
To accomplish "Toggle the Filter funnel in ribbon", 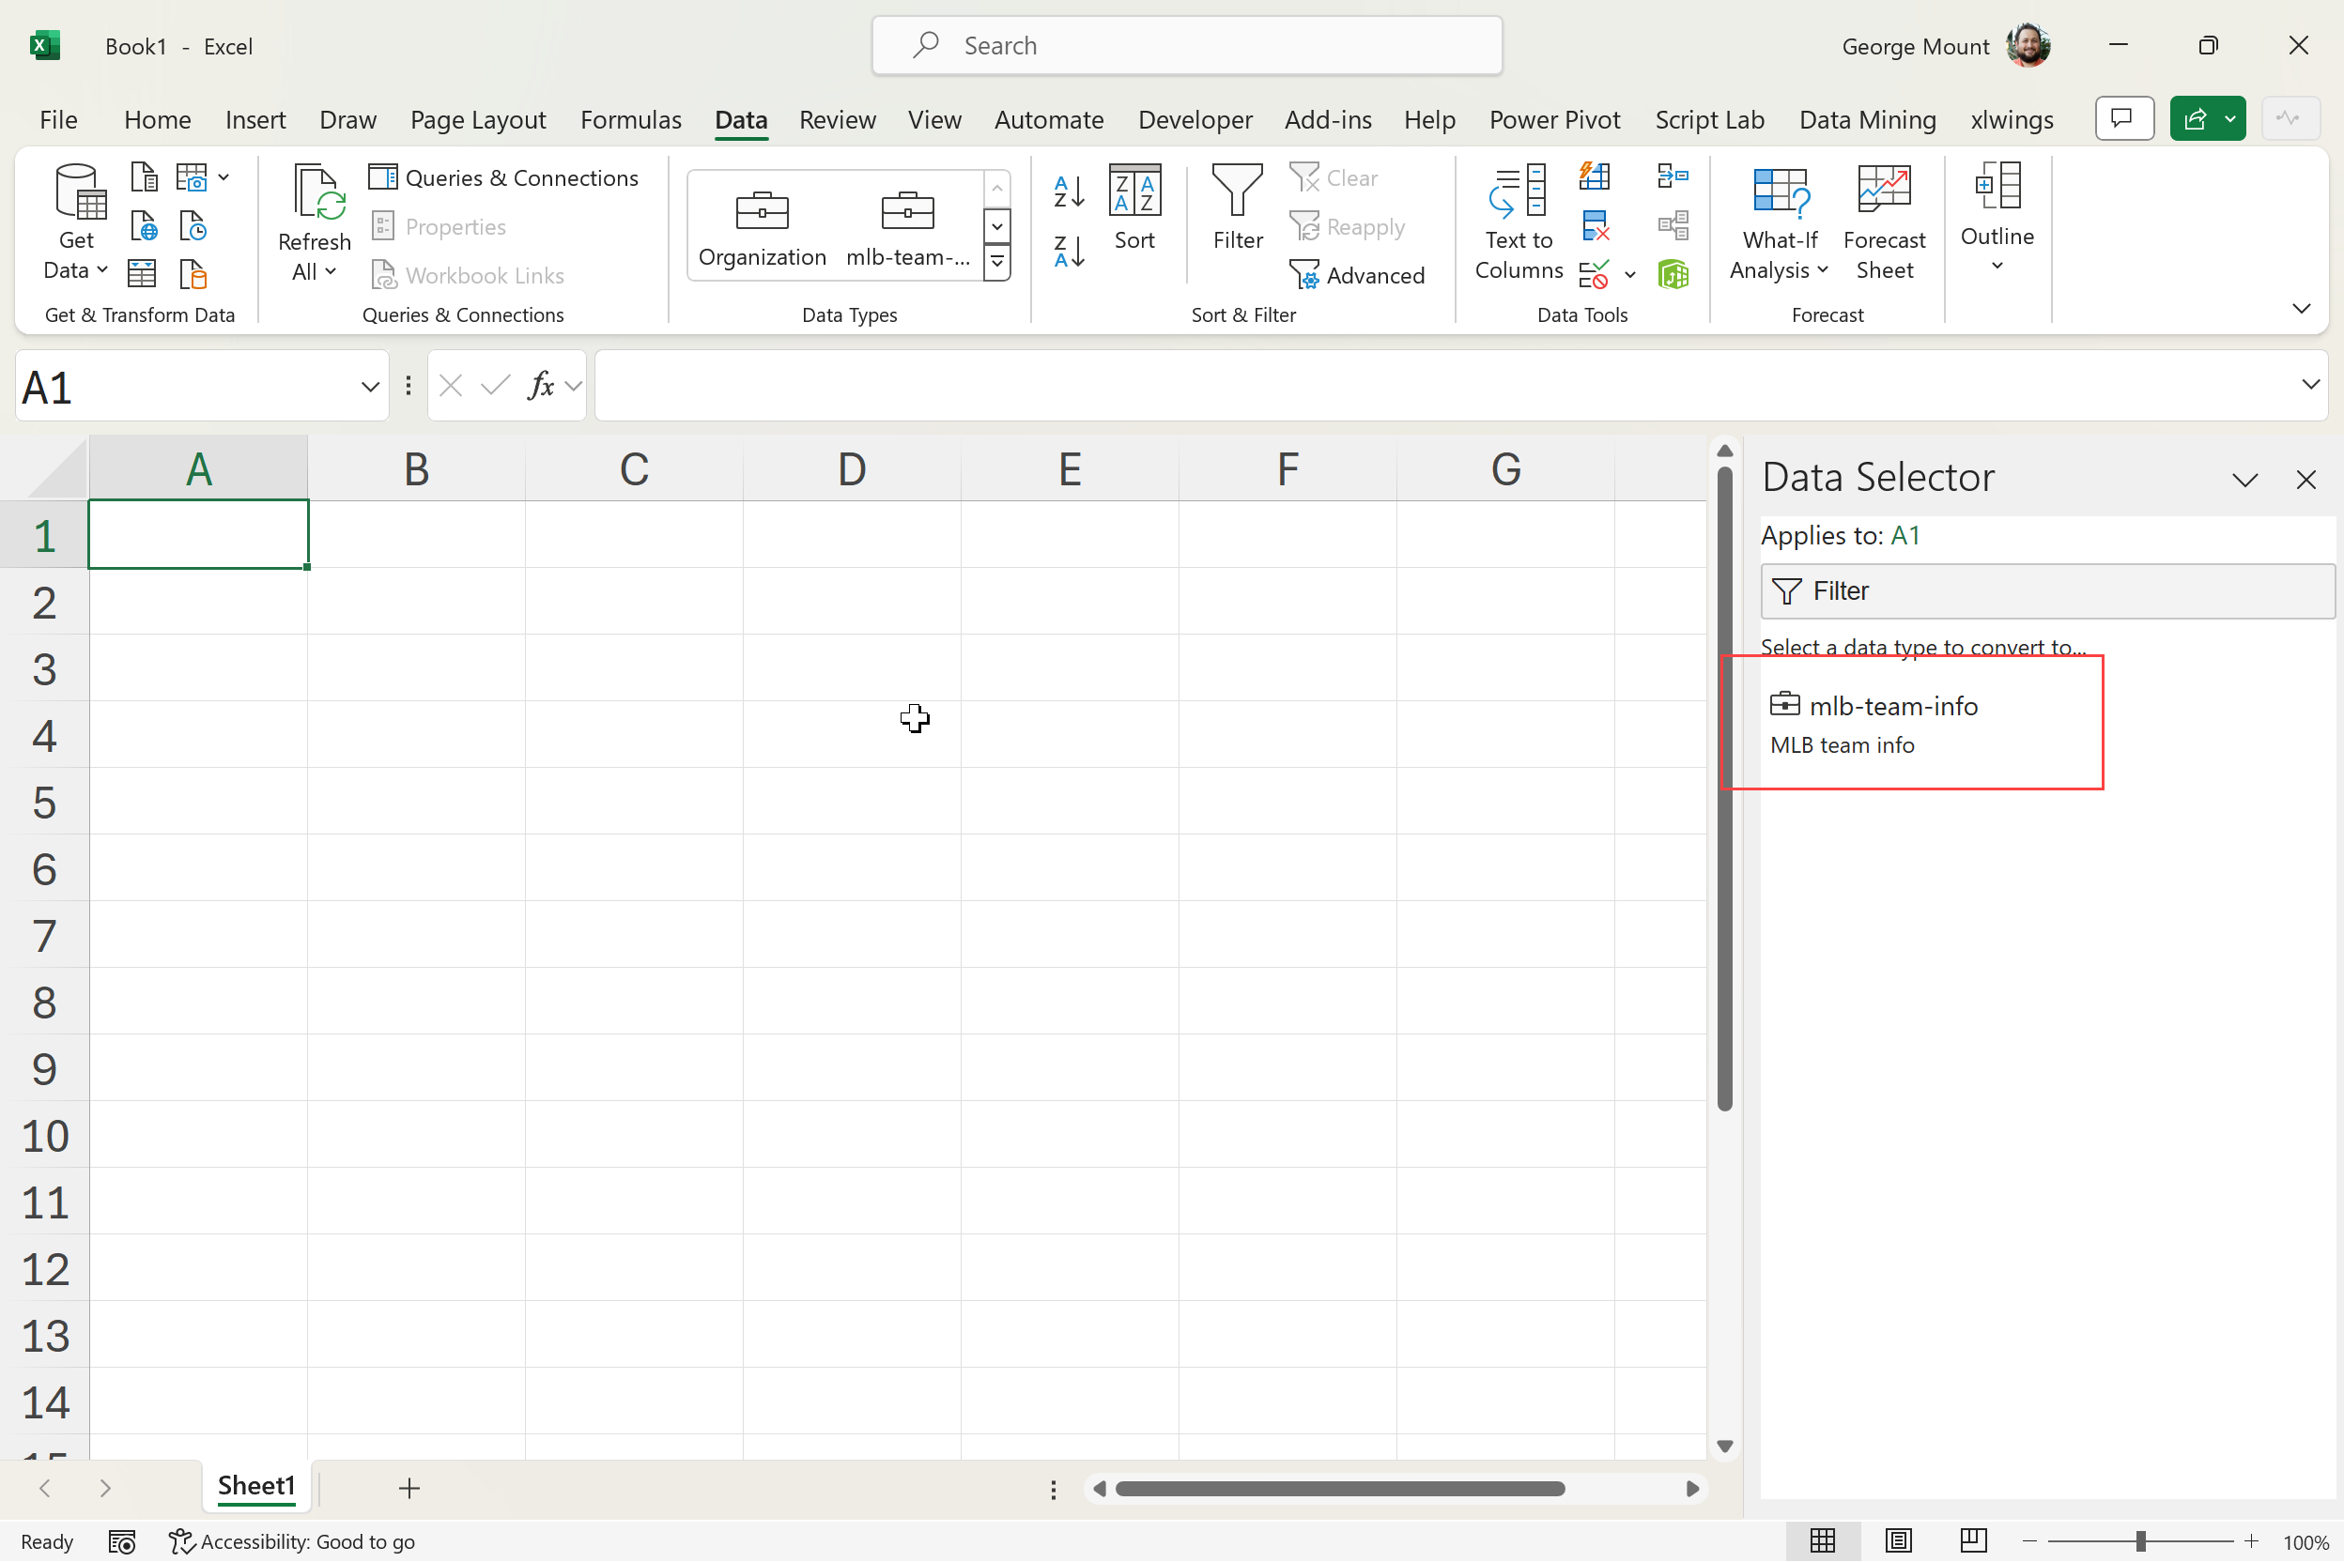I will (x=1237, y=207).
